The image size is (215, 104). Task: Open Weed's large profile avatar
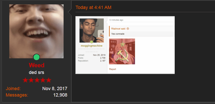(36, 31)
